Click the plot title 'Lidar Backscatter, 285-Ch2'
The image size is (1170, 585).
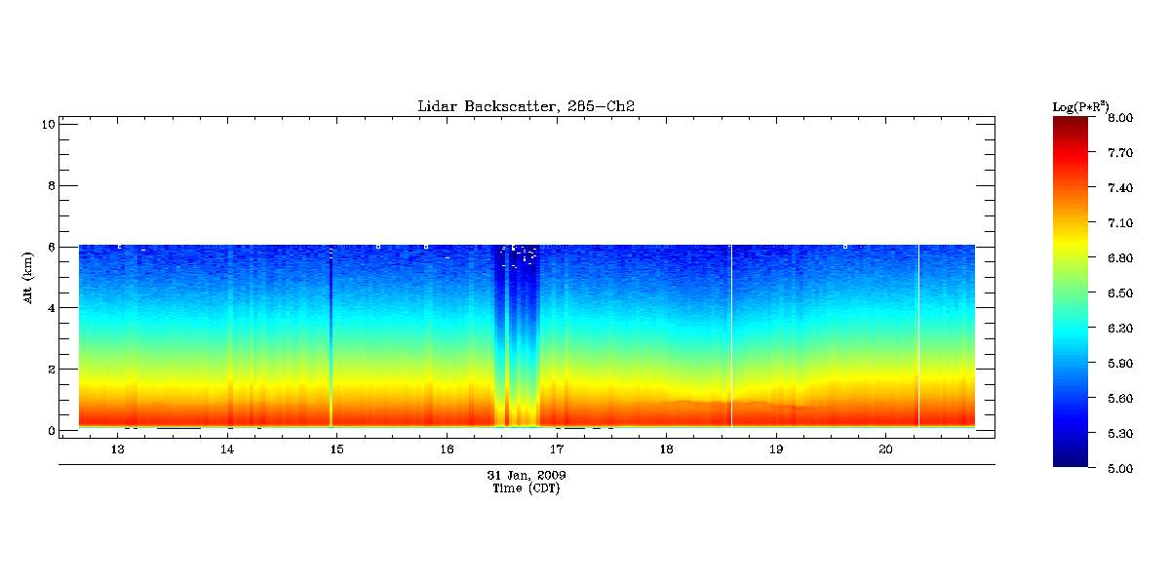(526, 106)
